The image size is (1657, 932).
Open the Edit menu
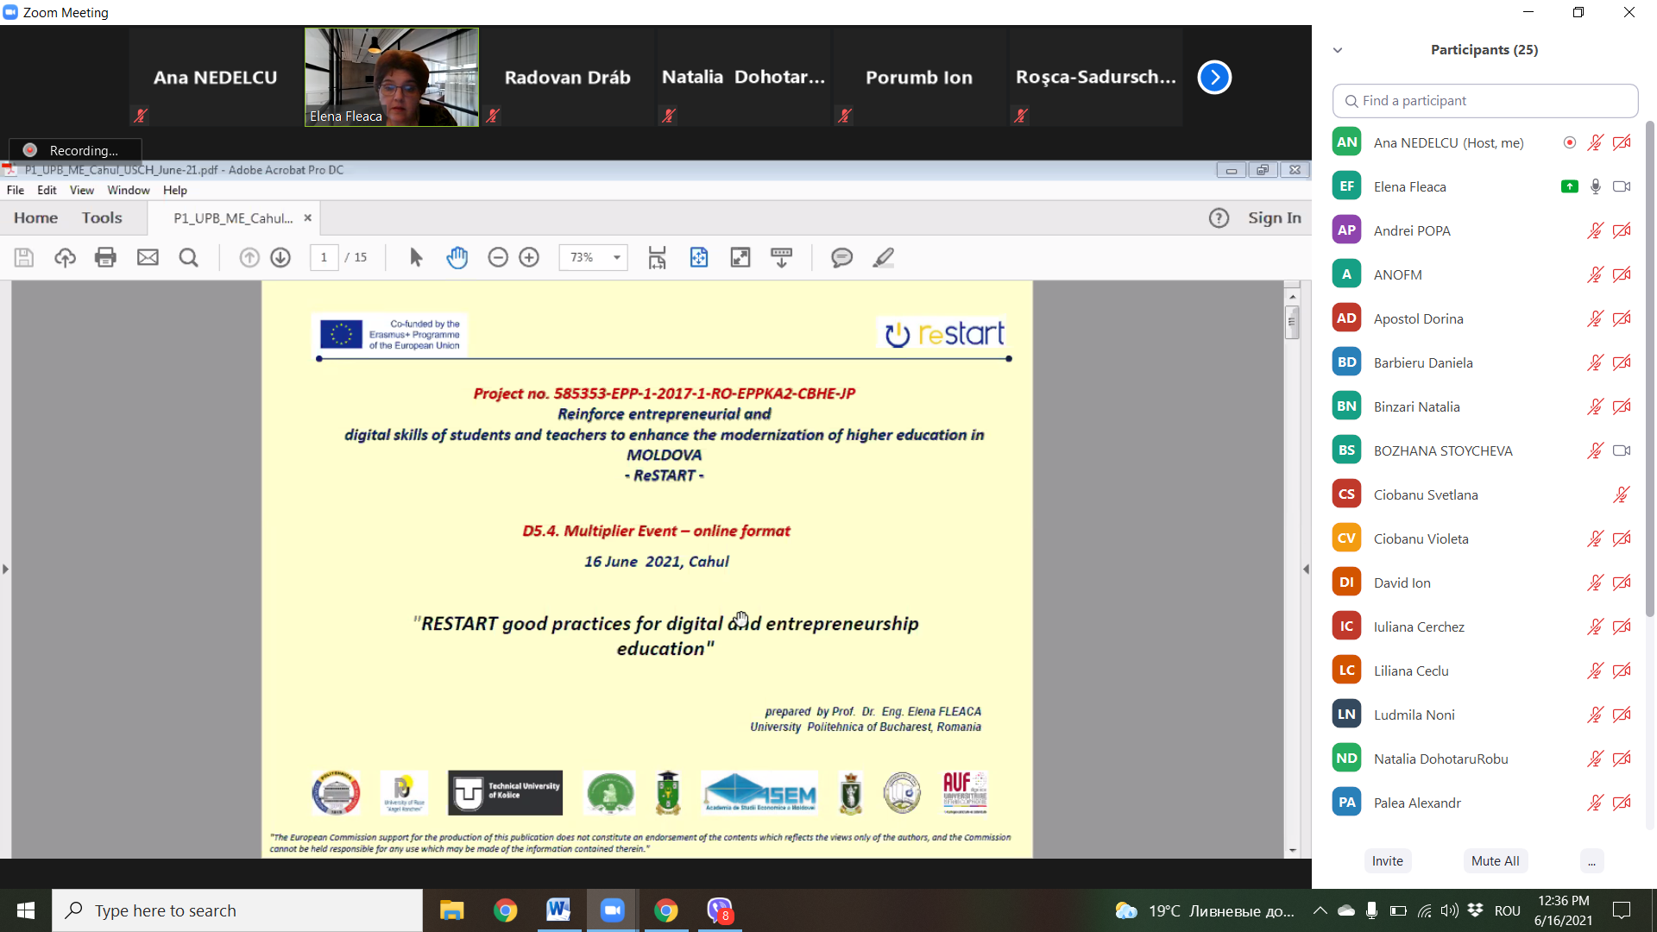click(x=47, y=190)
